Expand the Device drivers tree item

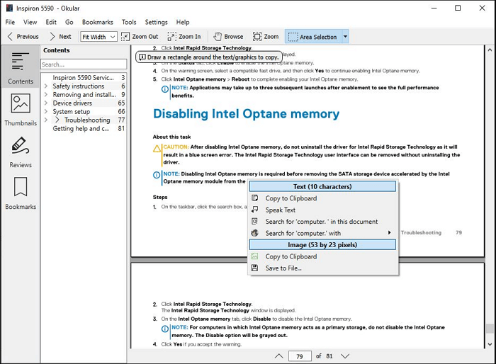[47, 103]
